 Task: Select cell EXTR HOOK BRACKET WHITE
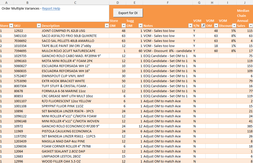click(75, 81)
